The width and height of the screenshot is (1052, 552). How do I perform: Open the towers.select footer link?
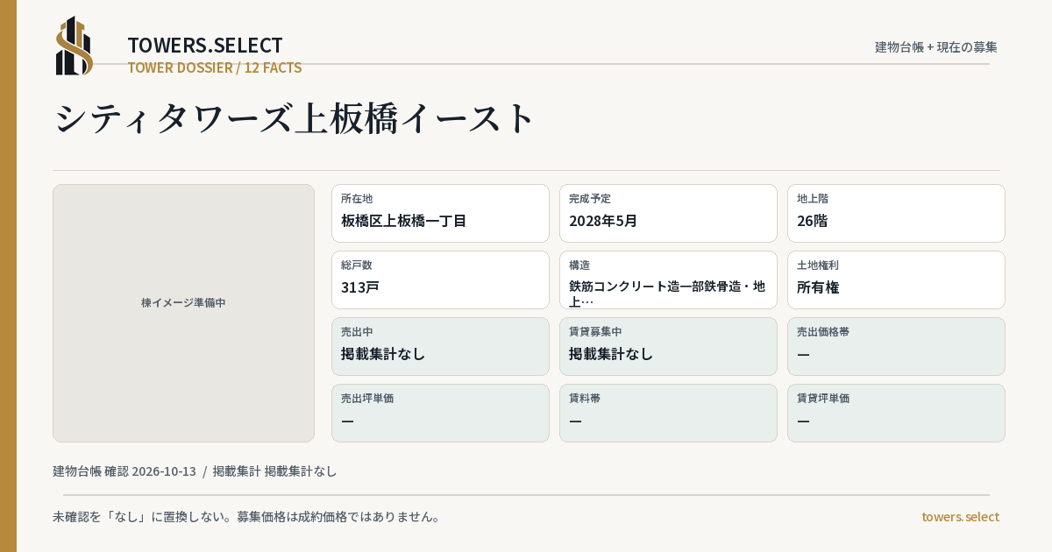point(960,516)
